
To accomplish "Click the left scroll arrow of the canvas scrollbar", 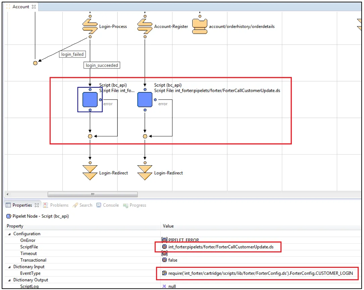I will point(8,194).
